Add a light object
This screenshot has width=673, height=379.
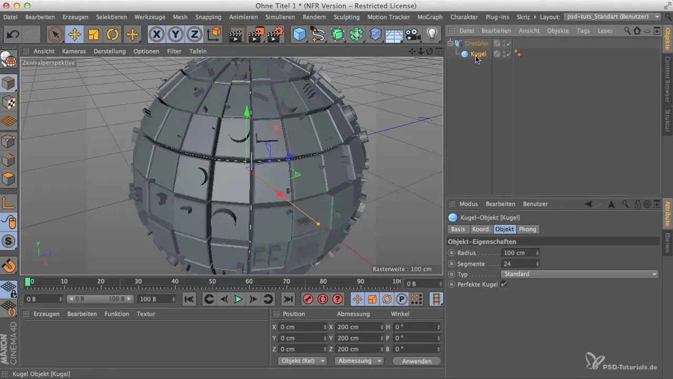[432, 35]
